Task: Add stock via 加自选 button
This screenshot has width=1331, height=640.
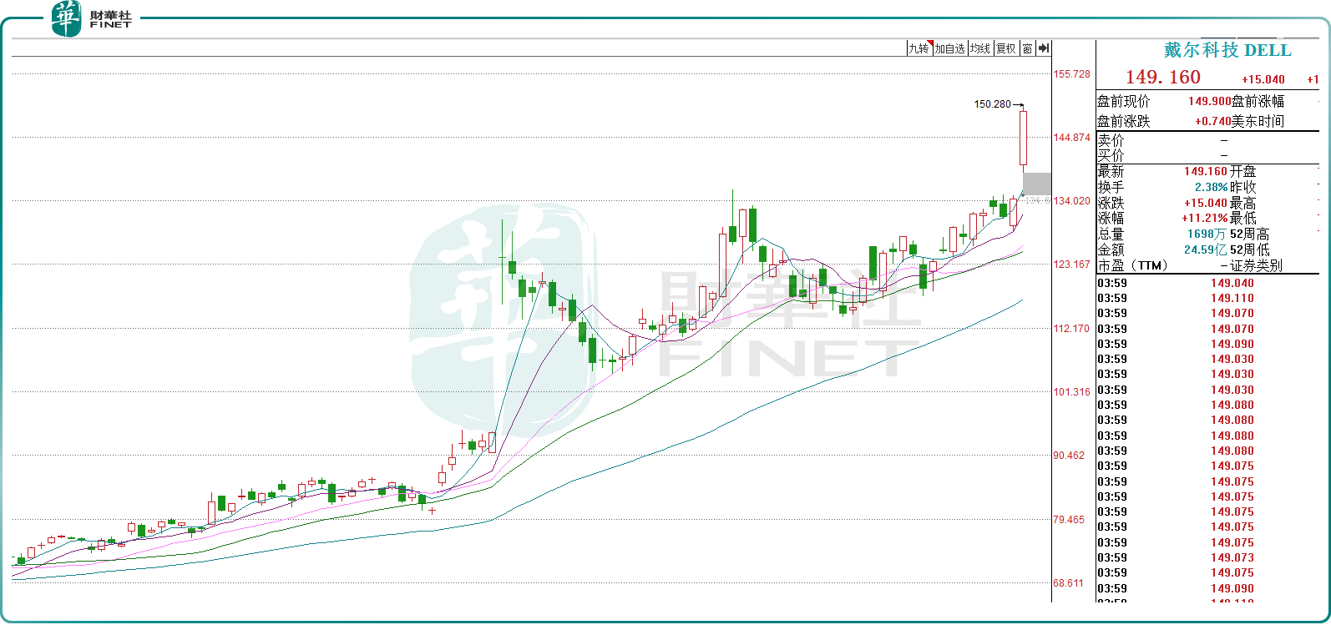Action: point(950,48)
